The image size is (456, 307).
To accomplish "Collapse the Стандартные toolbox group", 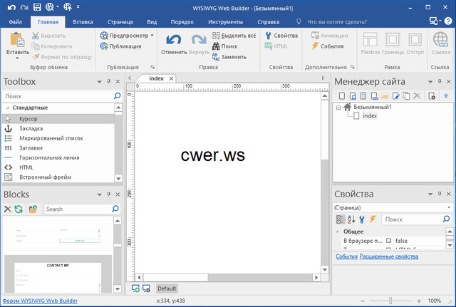I will [x=6, y=108].
